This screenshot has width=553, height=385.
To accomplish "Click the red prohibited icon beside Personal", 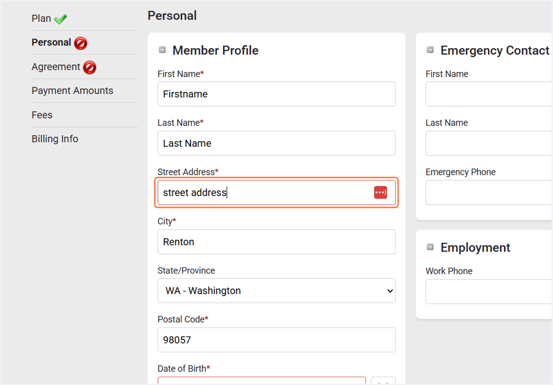I will pyautogui.click(x=81, y=43).
